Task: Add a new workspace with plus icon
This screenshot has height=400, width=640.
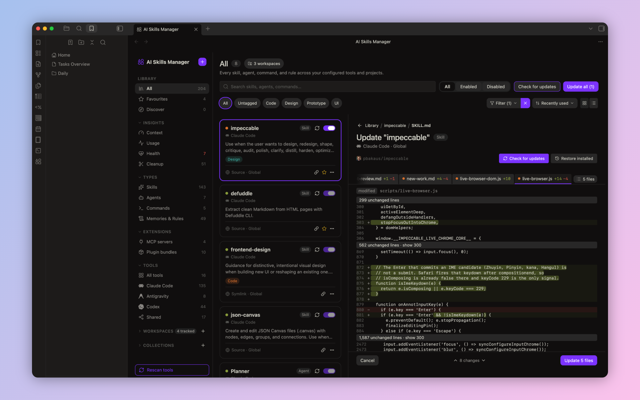Action: pyautogui.click(x=203, y=331)
